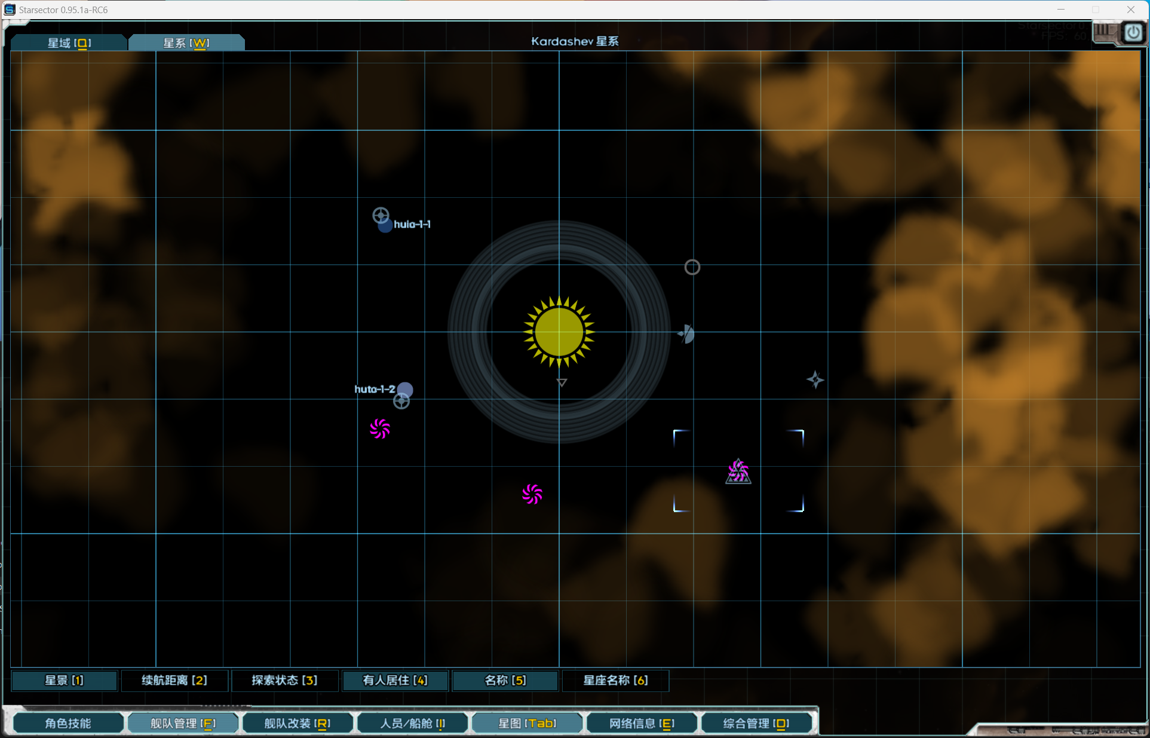This screenshot has height=738, width=1150.
Task: Open 综合管理 [D] command screen
Action: 756,723
